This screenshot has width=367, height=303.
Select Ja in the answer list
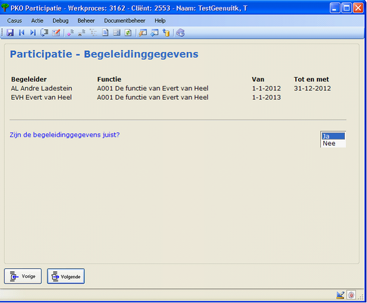coord(333,136)
